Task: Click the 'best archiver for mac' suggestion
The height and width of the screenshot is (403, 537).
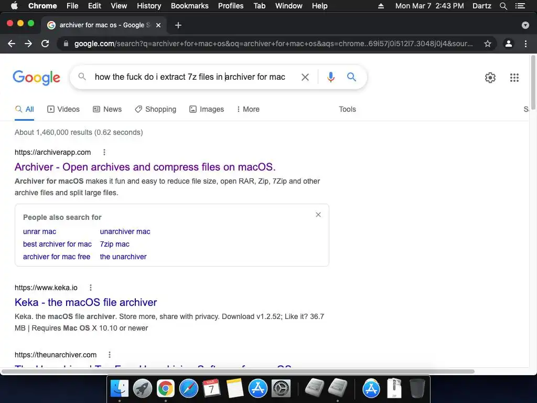Action: click(x=57, y=245)
